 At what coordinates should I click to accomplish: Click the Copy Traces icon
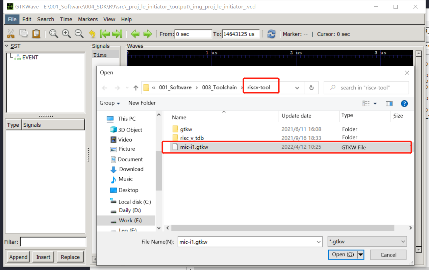coord(23,34)
